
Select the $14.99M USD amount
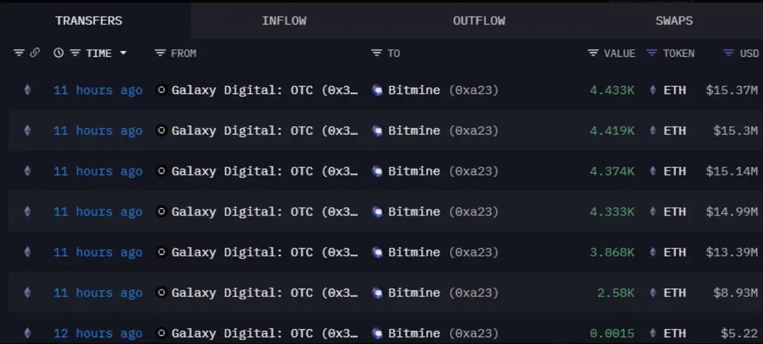tap(732, 212)
